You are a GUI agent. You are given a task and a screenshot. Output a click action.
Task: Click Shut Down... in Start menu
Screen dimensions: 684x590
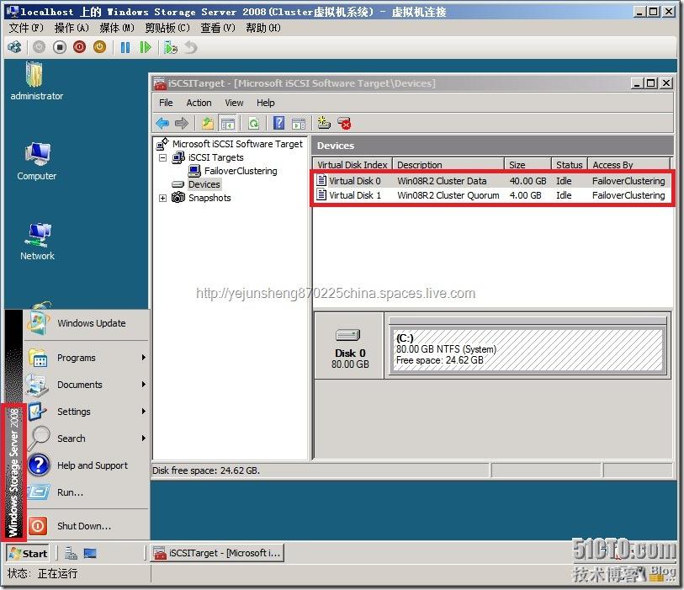point(86,526)
